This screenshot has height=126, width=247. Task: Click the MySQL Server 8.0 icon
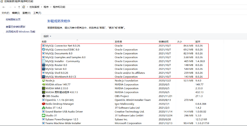pos(44,69)
